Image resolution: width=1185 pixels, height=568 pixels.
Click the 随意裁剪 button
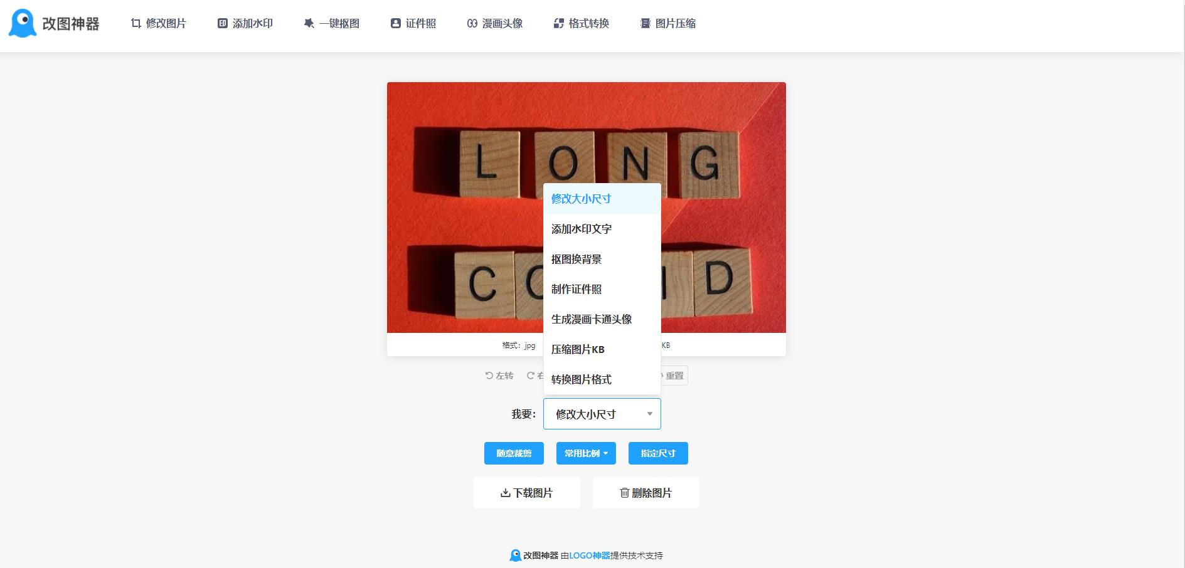514,453
